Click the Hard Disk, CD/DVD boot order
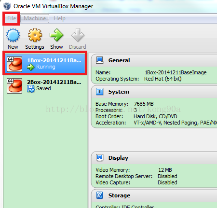 click(x=155, y=116)
